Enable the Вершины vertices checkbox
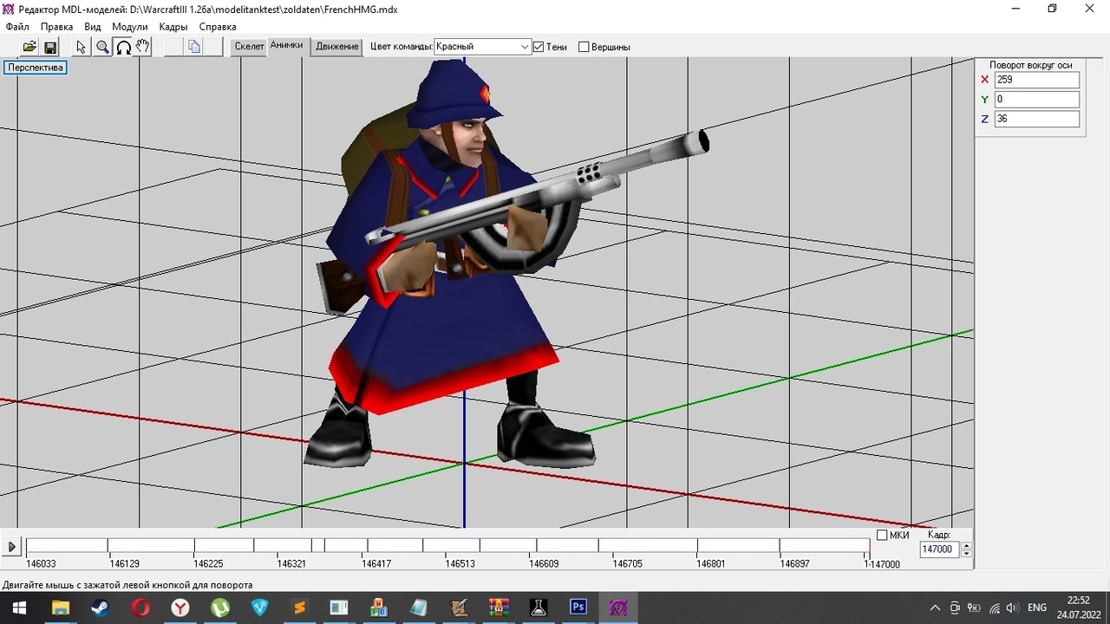Screen dimensions: 1110x624 (x=584, y=47)
